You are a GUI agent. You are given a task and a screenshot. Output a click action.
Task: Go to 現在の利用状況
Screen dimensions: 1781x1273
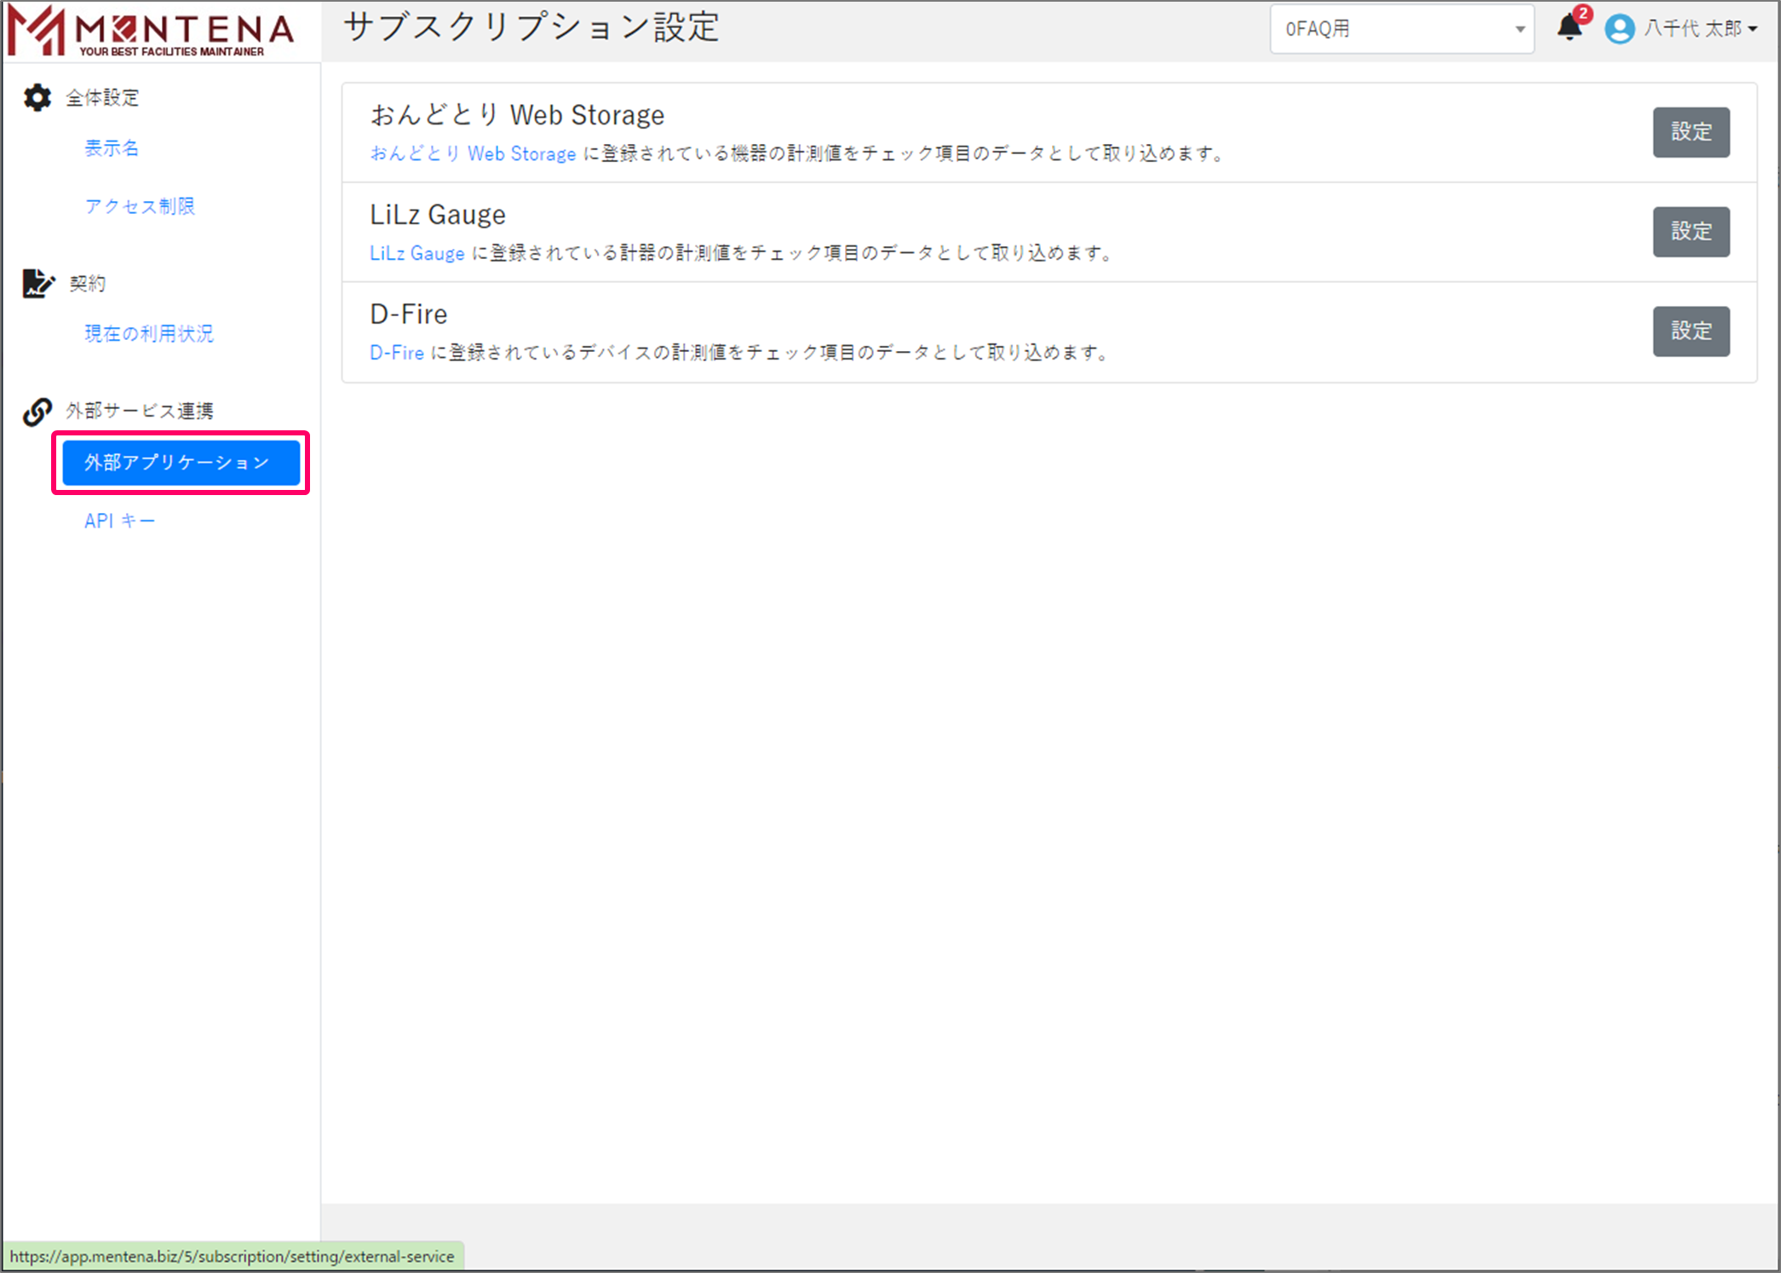149,333
